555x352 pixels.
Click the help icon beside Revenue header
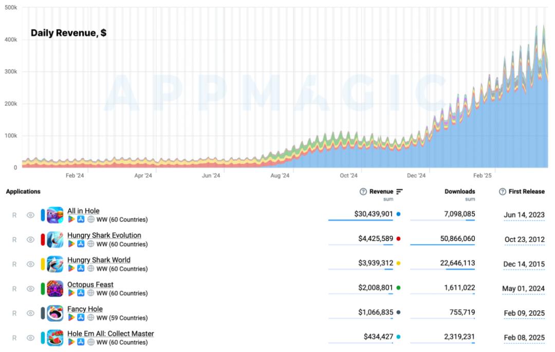coord(363,192)
